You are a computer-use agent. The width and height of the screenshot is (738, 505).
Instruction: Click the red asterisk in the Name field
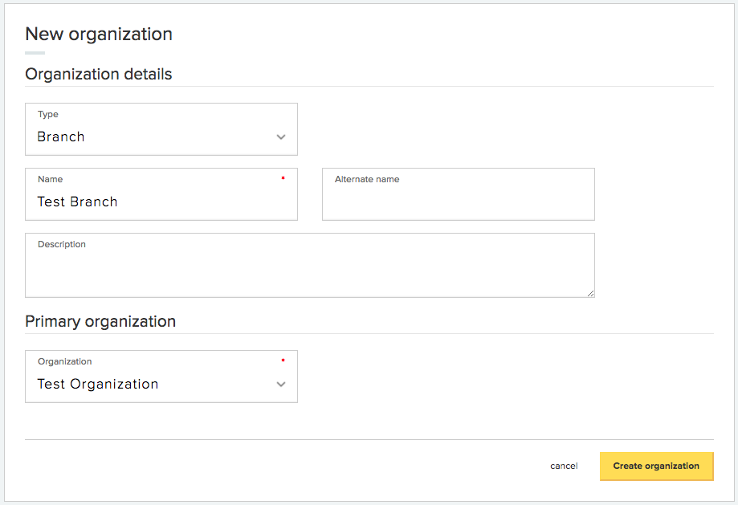point(283,178)
